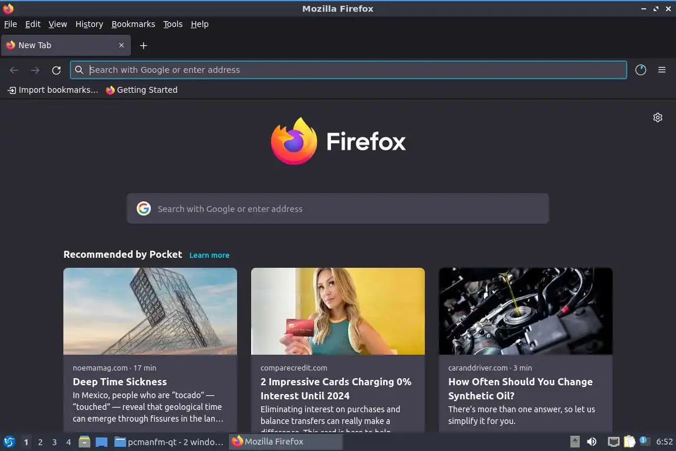Open new tab page settings gear

[657, 117]
